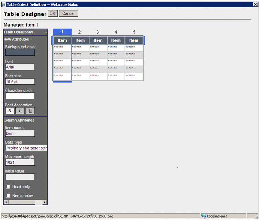This screenshot has height=220, width=260.
Task: Select column 4 header number
Action: click(116, 32)
